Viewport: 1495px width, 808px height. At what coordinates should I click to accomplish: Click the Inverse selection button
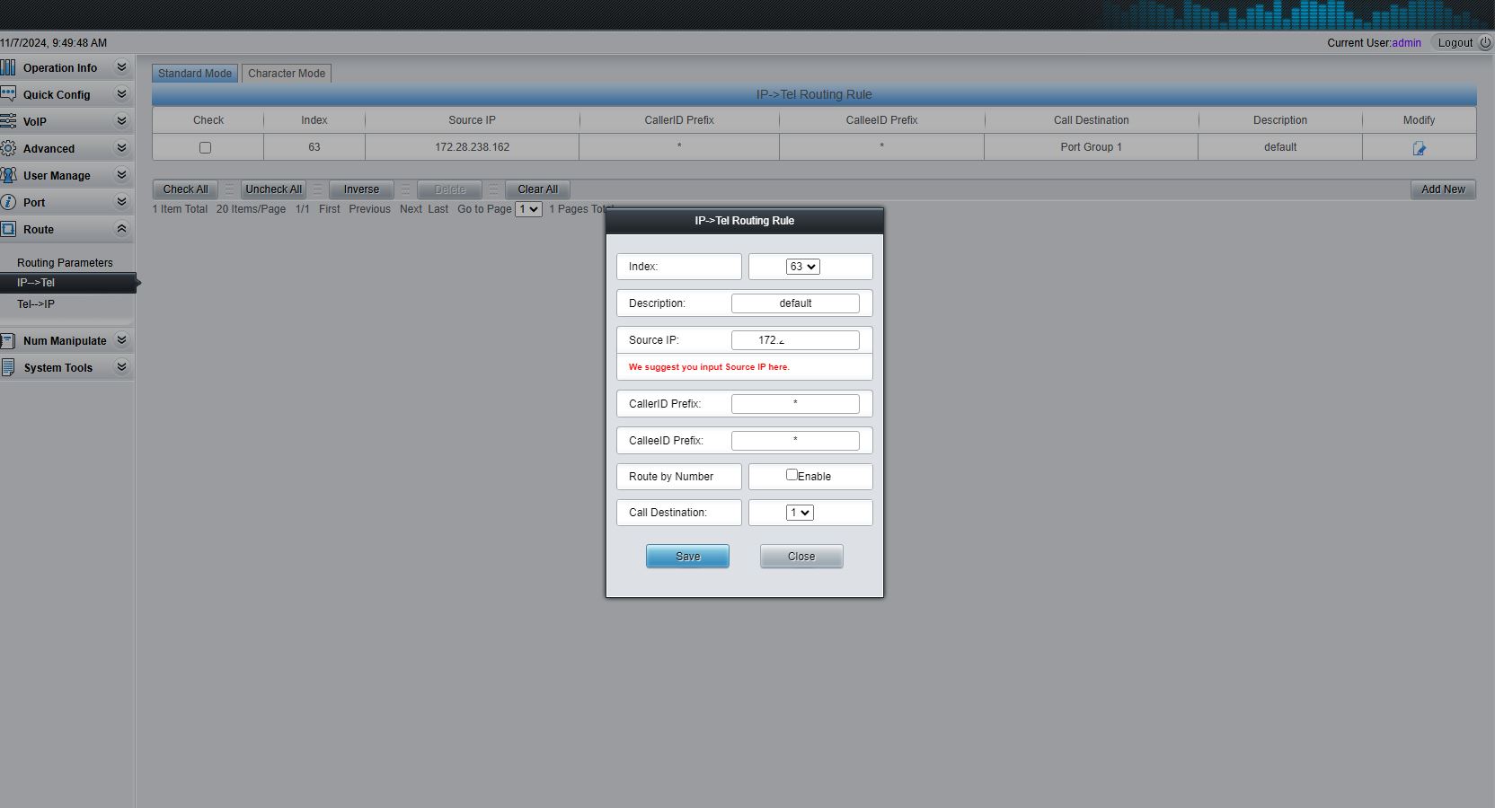point(361,189)
